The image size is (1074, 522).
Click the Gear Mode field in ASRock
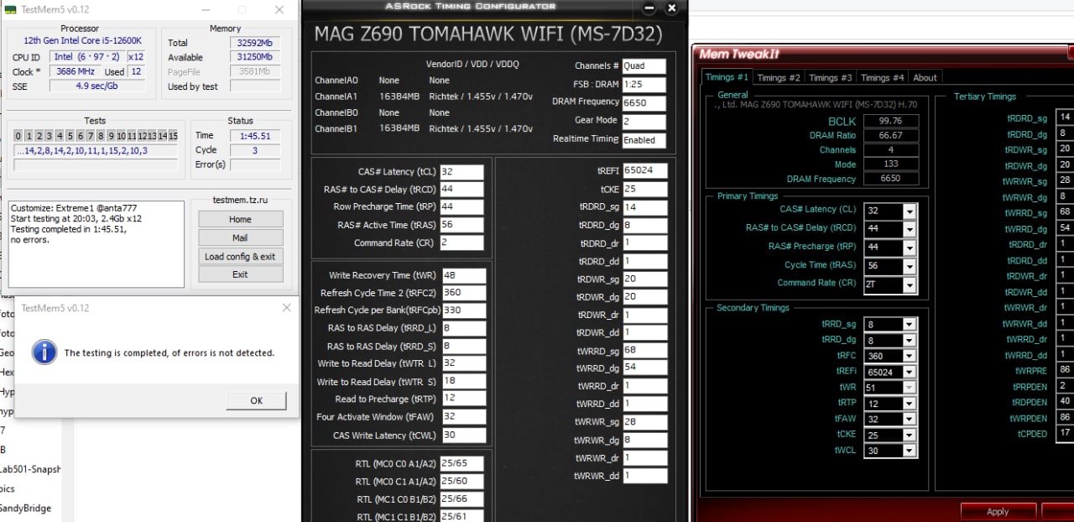click(644, 122)
